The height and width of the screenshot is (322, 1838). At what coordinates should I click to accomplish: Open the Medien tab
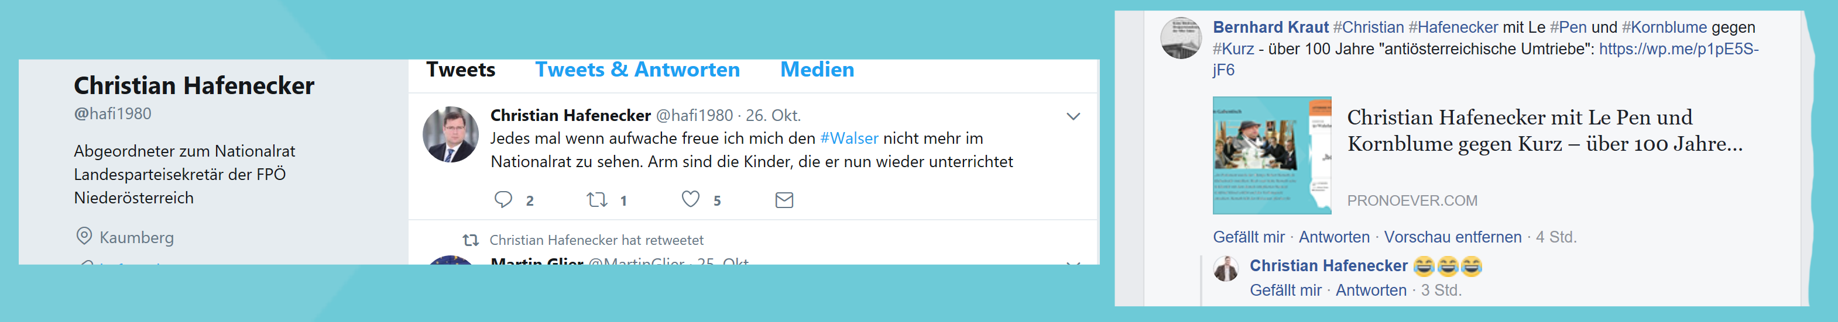point(816,70)
